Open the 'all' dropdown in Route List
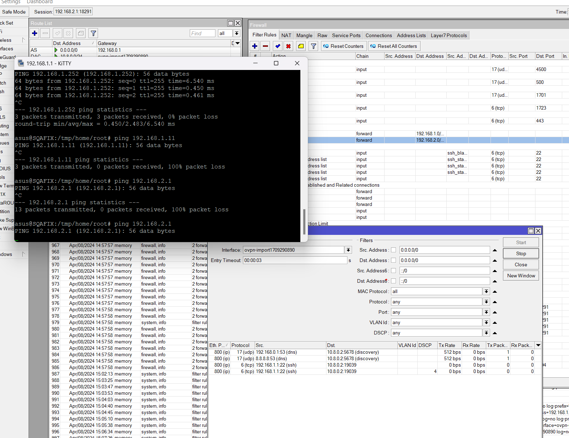Screen dimensions: 569x438 click(x=237, y=33)
